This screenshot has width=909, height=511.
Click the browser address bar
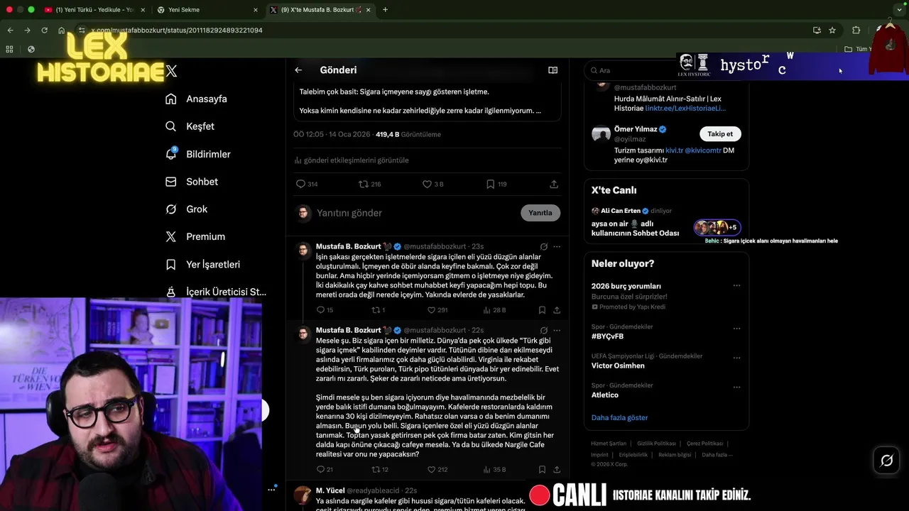coord(447,31)
